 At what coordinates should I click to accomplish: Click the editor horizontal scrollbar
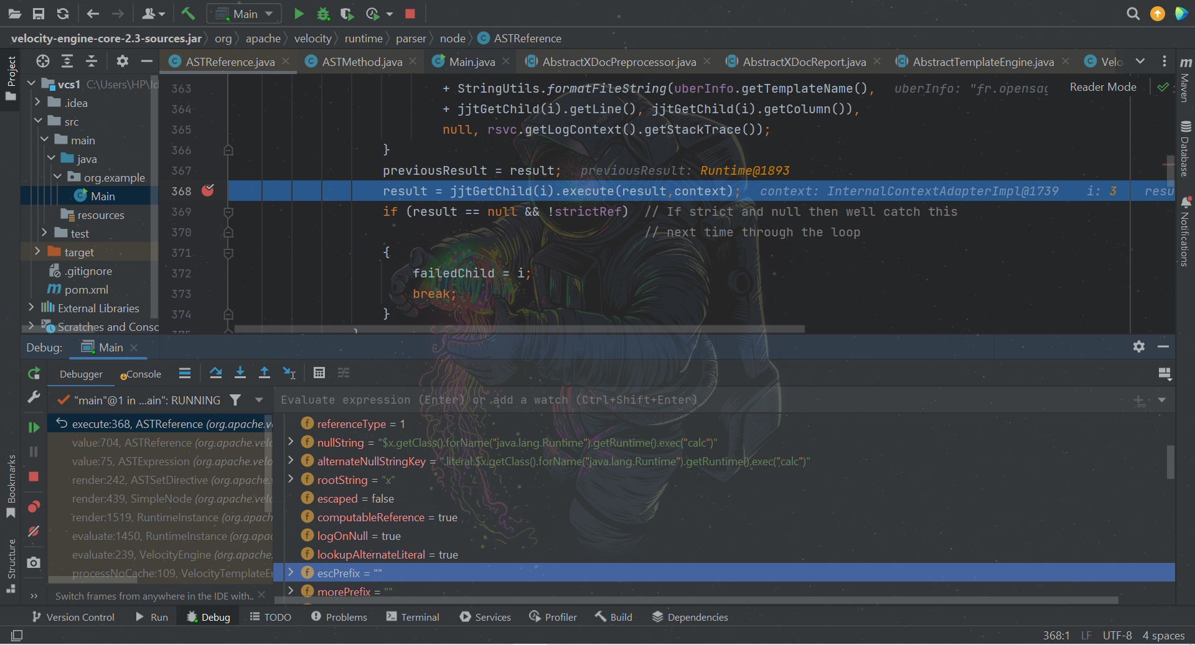pyautogui.click(x=520, y=329)
